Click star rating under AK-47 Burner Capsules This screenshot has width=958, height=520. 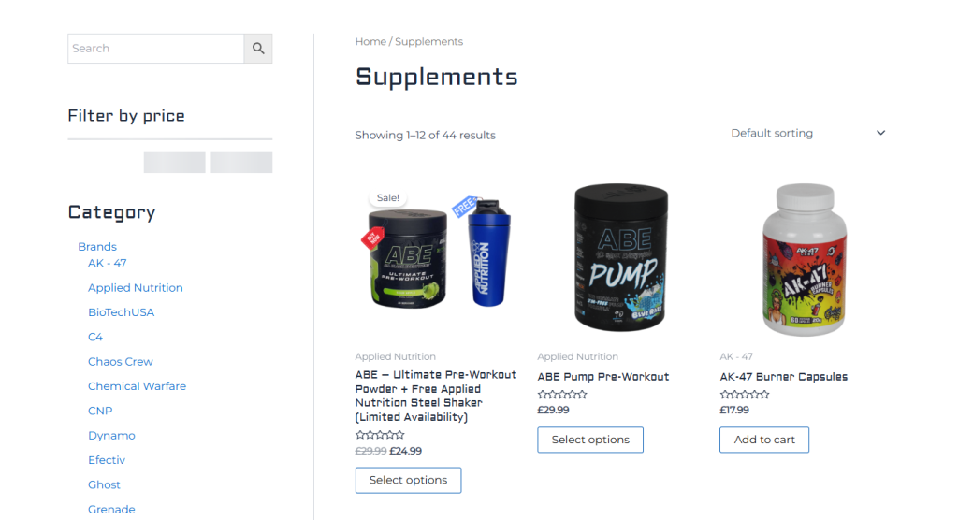coord(744,395)
